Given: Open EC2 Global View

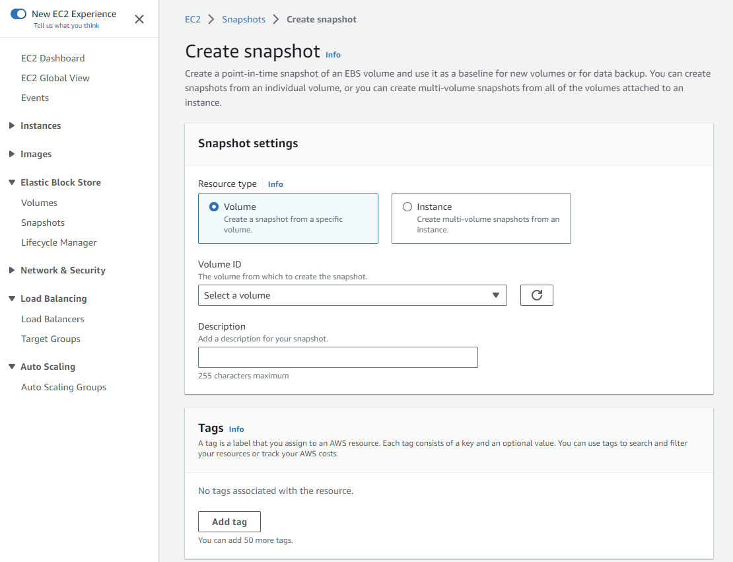Looking at the screenshot, I should pos(55,78).
